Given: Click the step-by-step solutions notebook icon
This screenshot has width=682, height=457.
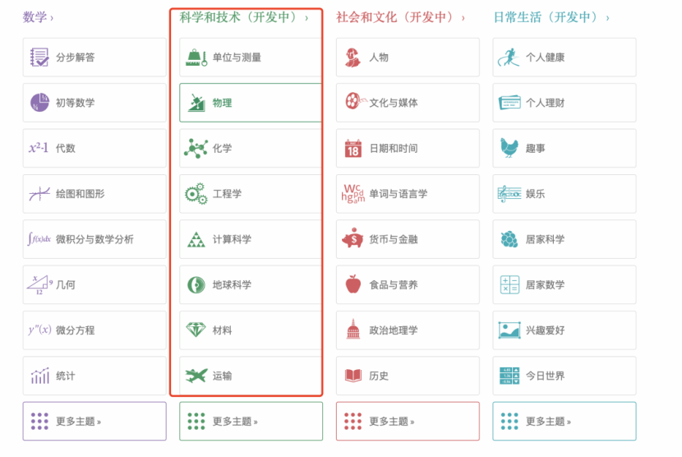Looking at the screenshot, I should click(x=39, y=58).
